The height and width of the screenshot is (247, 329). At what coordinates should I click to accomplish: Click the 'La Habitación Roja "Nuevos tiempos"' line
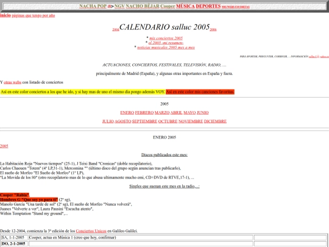pyautogui.click(x=76, y=163)
